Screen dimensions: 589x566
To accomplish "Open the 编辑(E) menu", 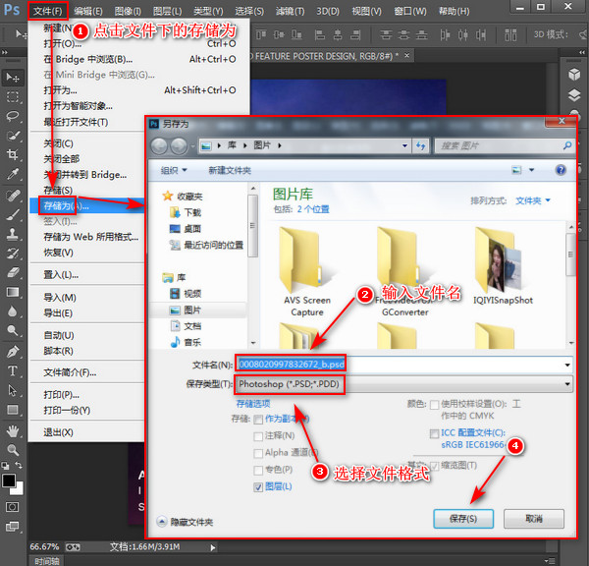I will (x=88, y=11).
